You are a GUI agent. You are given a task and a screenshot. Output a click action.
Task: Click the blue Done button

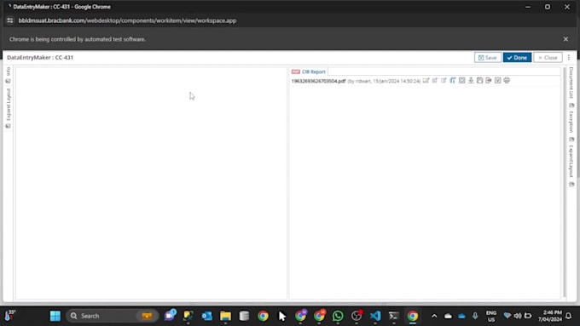517,58
